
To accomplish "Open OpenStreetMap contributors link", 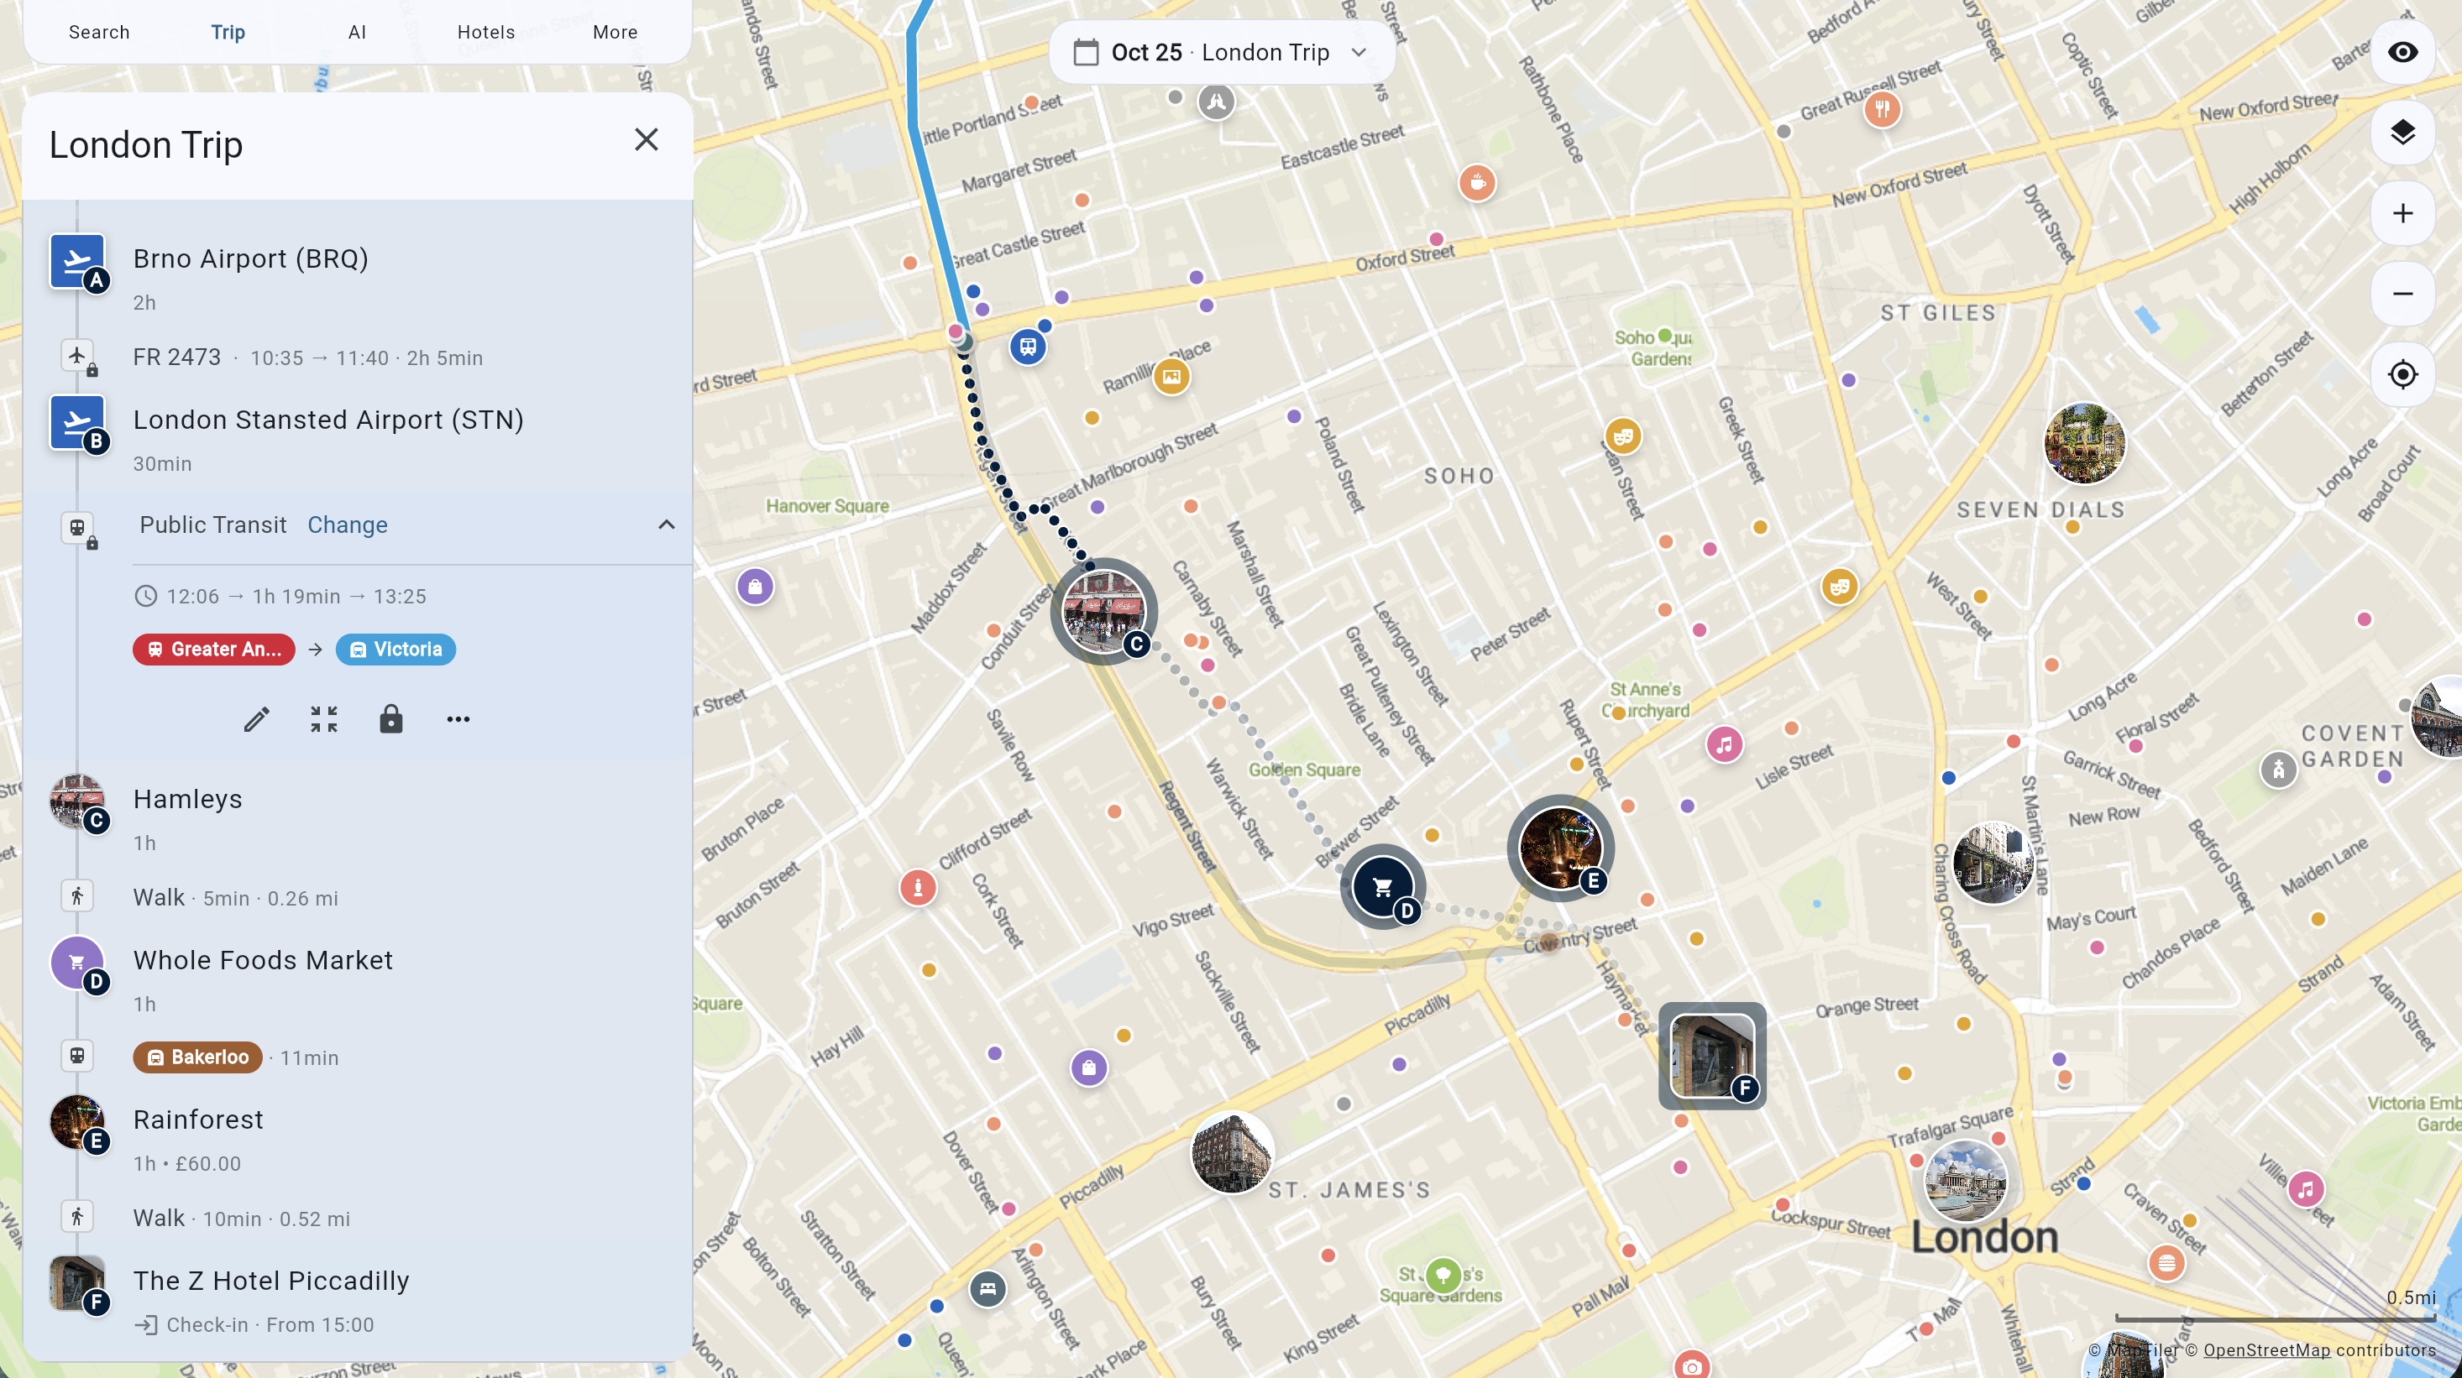I will click(x=2266, y=1349).
